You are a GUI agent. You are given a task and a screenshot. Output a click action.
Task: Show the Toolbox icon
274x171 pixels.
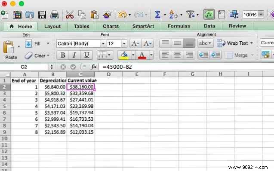(x=222, y=15)
